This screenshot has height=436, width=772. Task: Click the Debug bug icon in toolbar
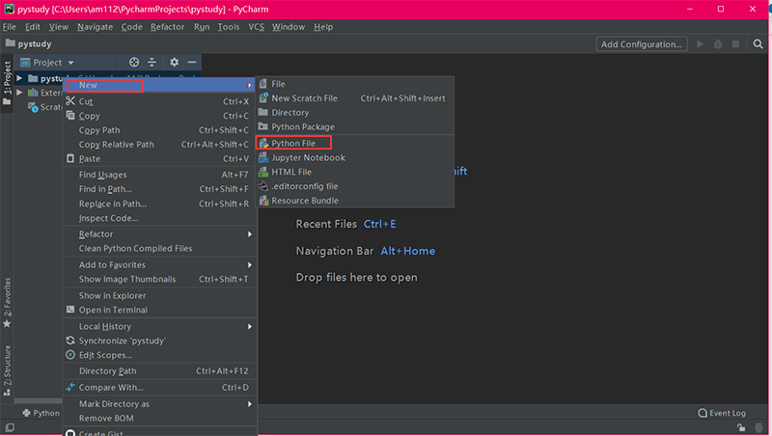coord(718,43)
